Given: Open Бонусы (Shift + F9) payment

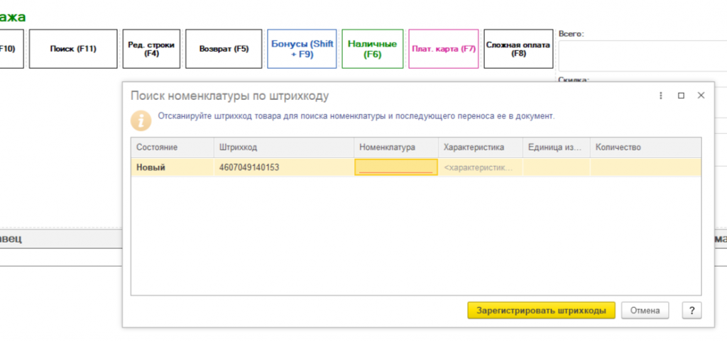Looking at the screenshot, I should 302,49.
